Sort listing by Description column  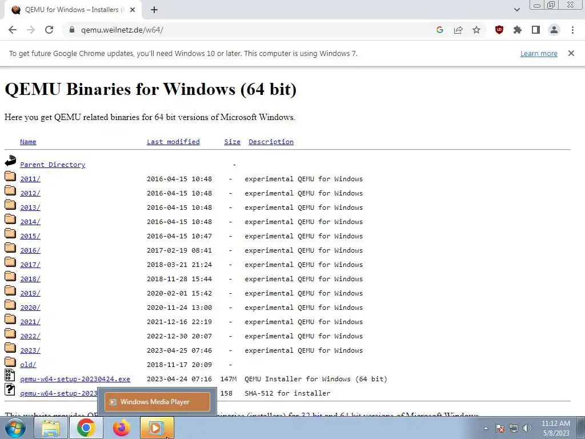pos(271,142)
